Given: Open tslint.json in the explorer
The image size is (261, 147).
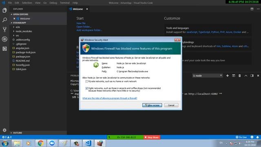Looking at the screenshot, I should point(21,69).
